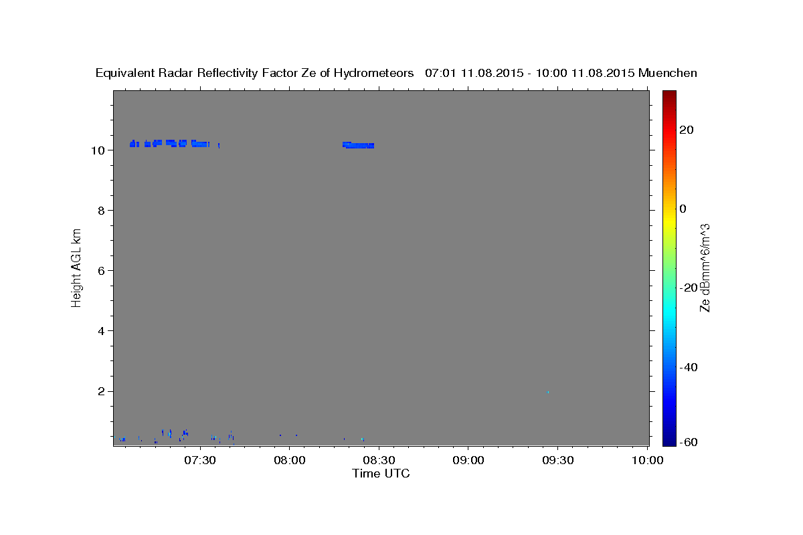The height and width of the screenshot is (535, 803).
Task: Click the 07:30 time tick label
Action: click(x=200, y=460)
